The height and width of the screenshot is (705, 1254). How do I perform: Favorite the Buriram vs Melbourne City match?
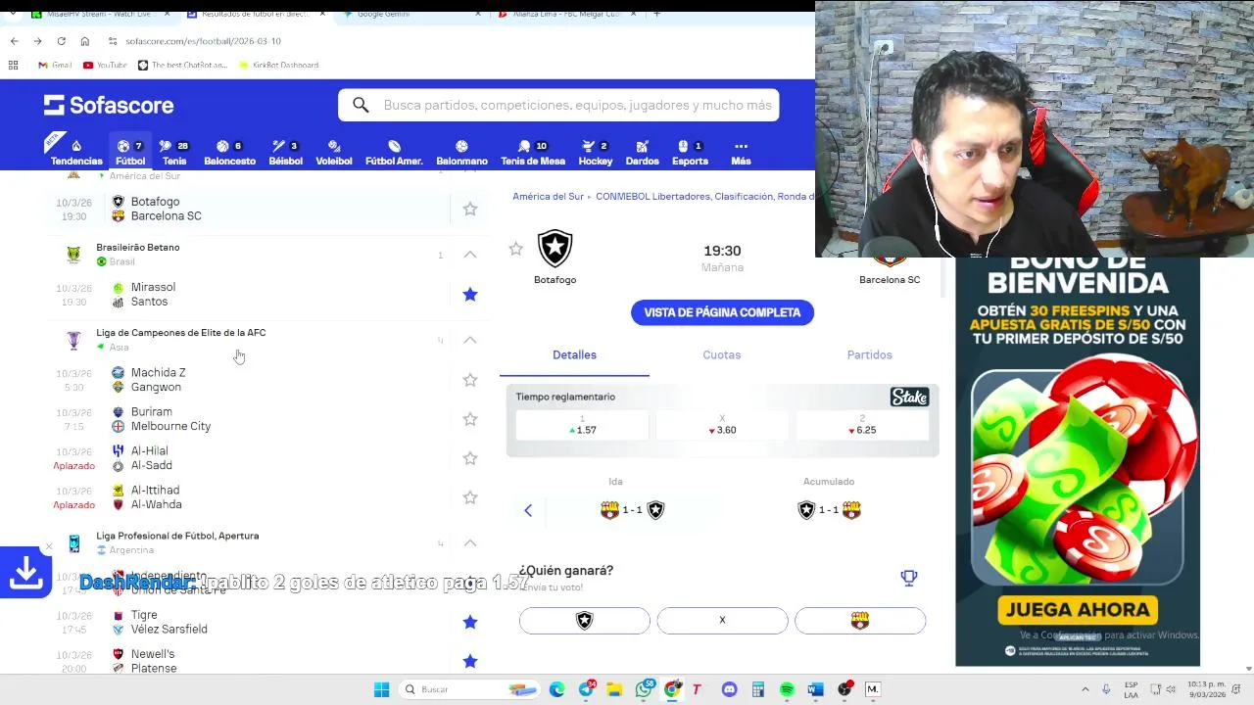coord(470,419)
